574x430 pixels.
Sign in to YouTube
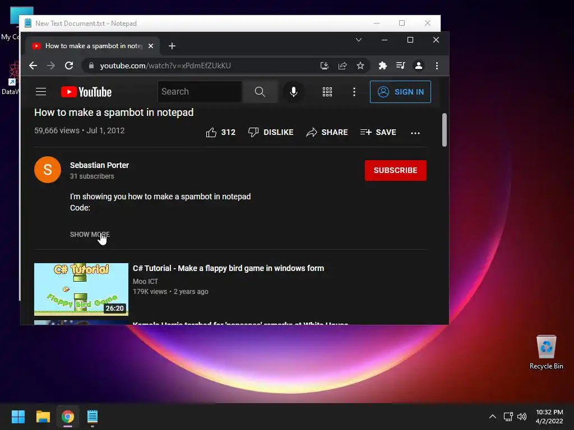click(400, 92)
